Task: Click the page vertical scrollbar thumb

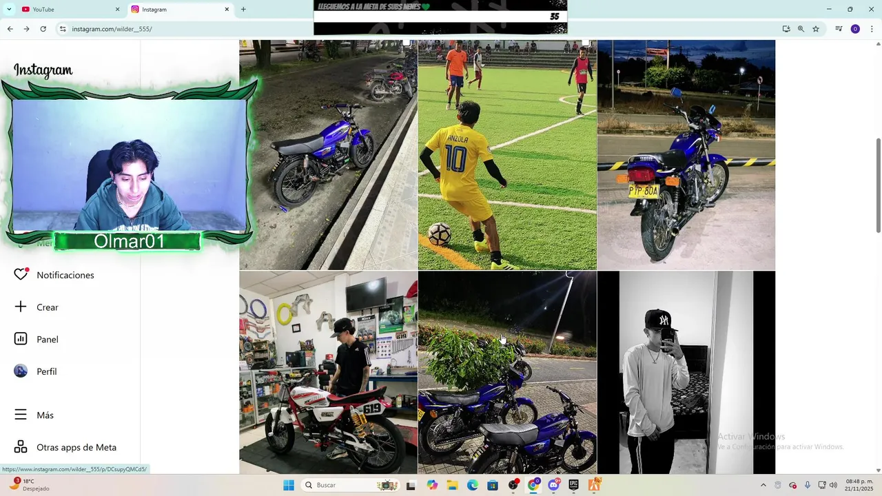Action: pos(878,185)
